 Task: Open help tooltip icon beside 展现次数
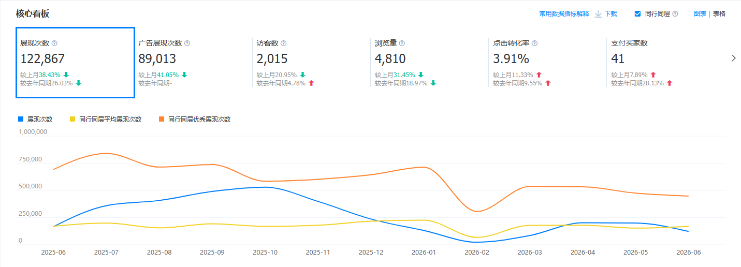point(54,43)
